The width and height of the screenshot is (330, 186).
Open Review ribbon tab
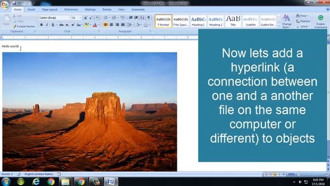tap(107, 9)
